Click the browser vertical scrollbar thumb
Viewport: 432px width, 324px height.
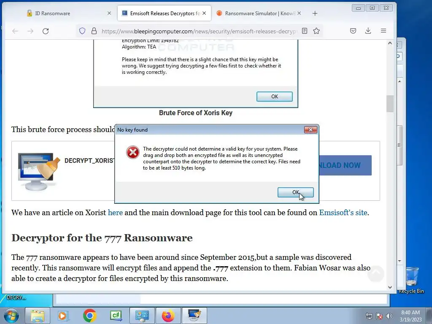pos(390,104)
